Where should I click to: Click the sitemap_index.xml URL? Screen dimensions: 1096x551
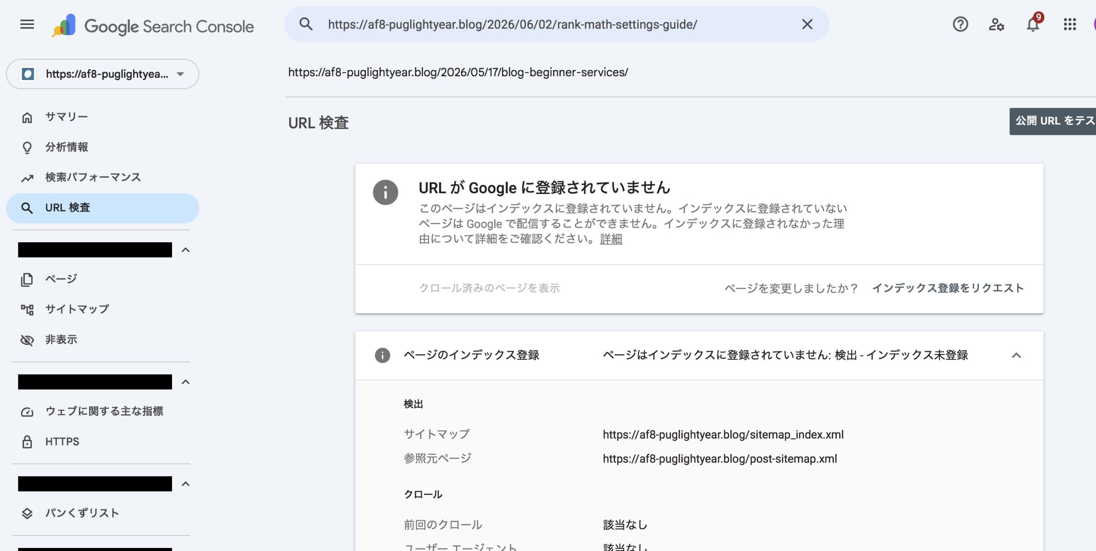click(723, 435)
